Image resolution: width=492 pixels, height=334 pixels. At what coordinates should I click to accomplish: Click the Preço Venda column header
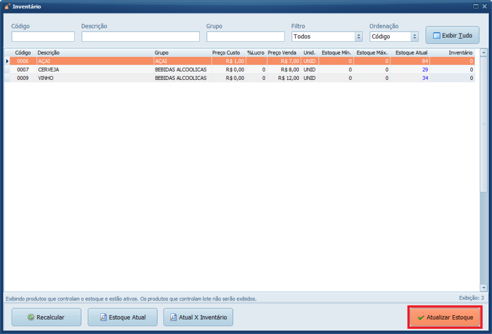pyautogui.click(x=282, y=52)
